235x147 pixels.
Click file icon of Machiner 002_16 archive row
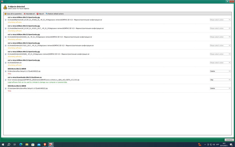pyautogui.click(x=6, y=20)
